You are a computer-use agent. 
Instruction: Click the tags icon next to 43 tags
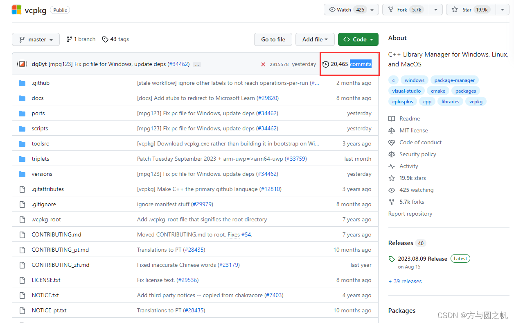[x=105, y=39]
